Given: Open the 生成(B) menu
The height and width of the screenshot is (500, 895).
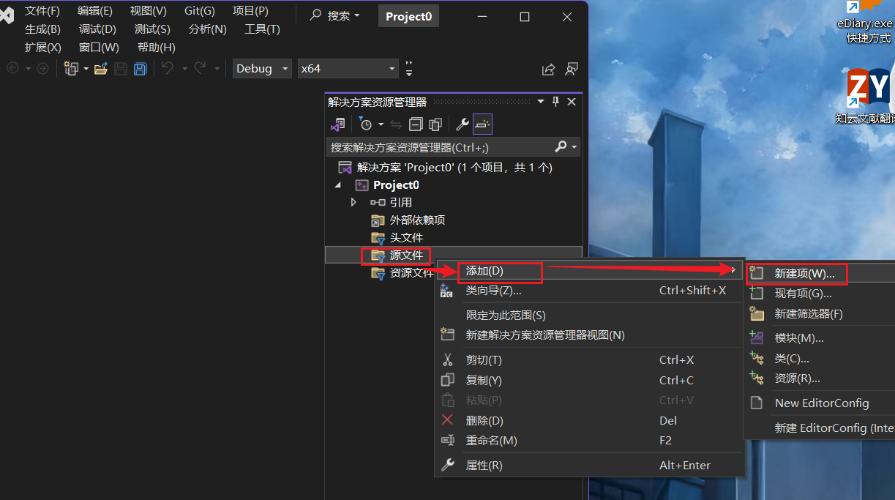Looking at the screenshot, I should (x=42, y=29).
